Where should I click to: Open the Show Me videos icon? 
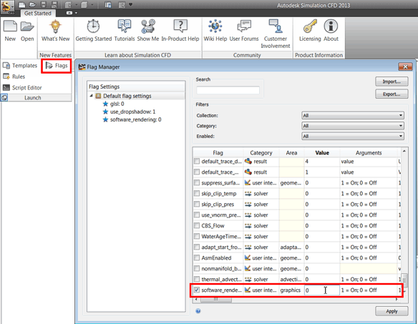coord(148,26)
